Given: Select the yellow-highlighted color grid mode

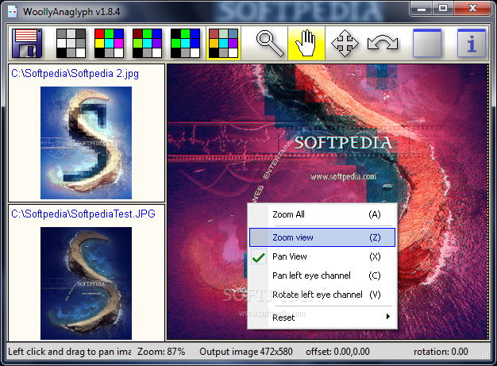Looking at the screenshot, I should (223, 43).
